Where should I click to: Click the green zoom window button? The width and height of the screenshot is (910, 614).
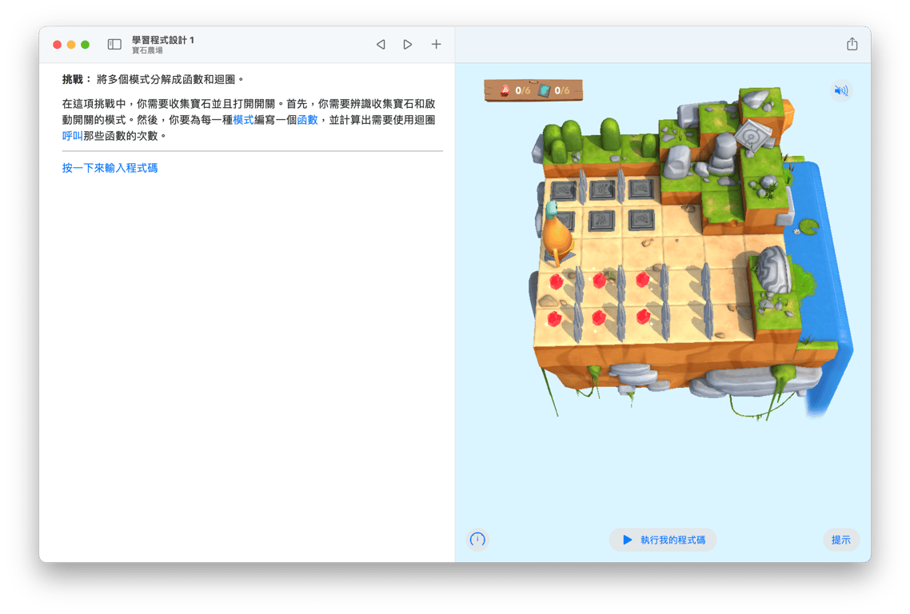[x=86, y=45]
